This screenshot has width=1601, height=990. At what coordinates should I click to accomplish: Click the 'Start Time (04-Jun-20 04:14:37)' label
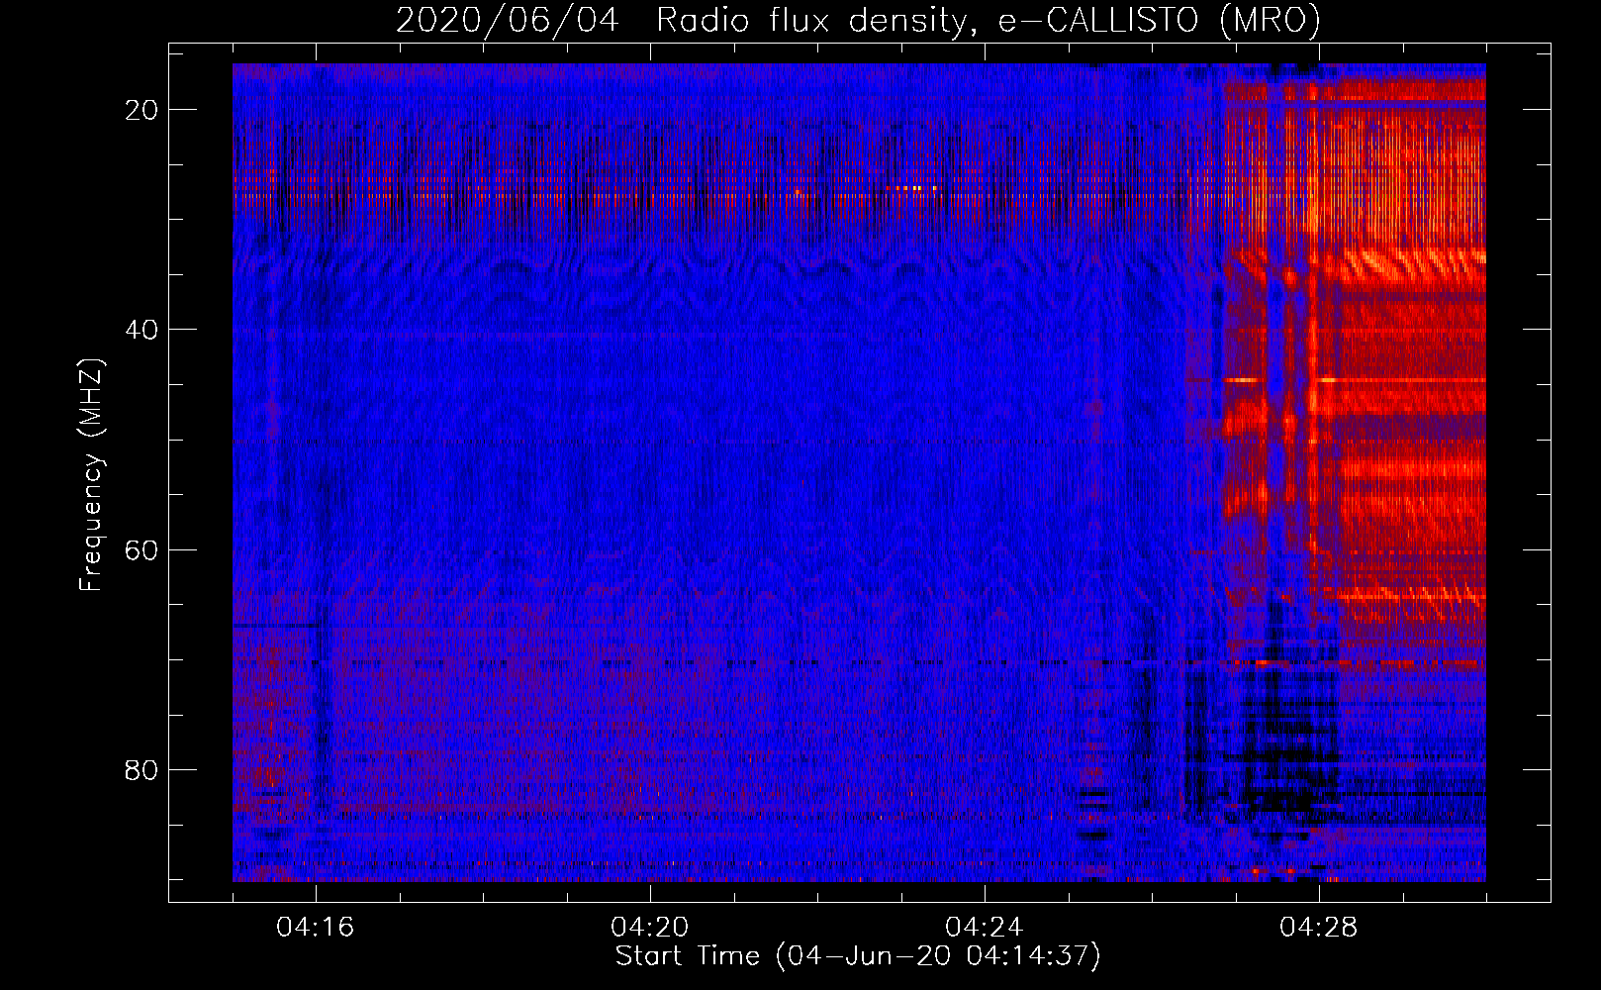tap(858, 956)
